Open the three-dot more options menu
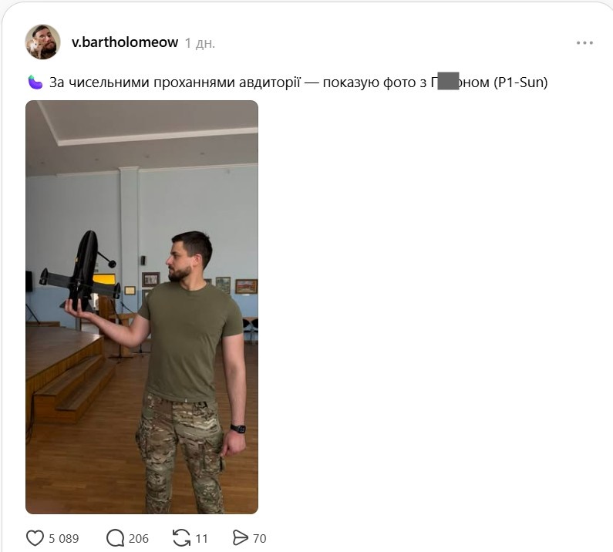Viewport: 613px width, 552px height. [x=584, y=42]
